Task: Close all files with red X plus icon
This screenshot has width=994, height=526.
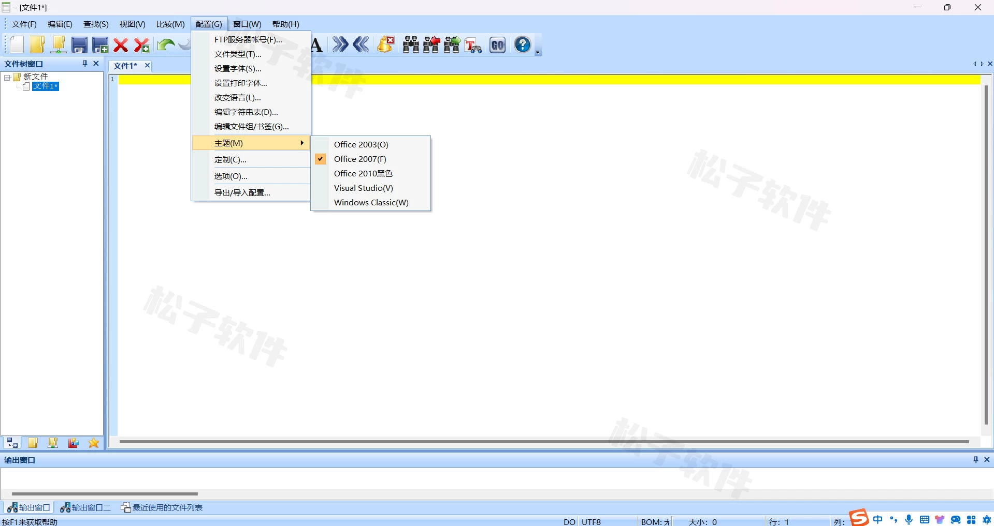Action: 141,46
